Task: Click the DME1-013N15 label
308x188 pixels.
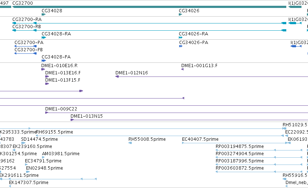Action: click(87, 116)
